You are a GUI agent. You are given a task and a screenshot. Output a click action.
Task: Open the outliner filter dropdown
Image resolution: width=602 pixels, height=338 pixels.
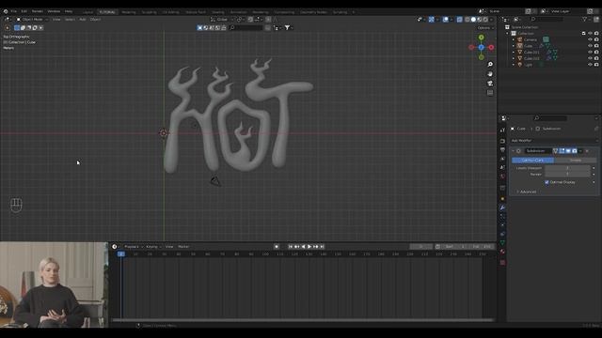pos(586,19)
